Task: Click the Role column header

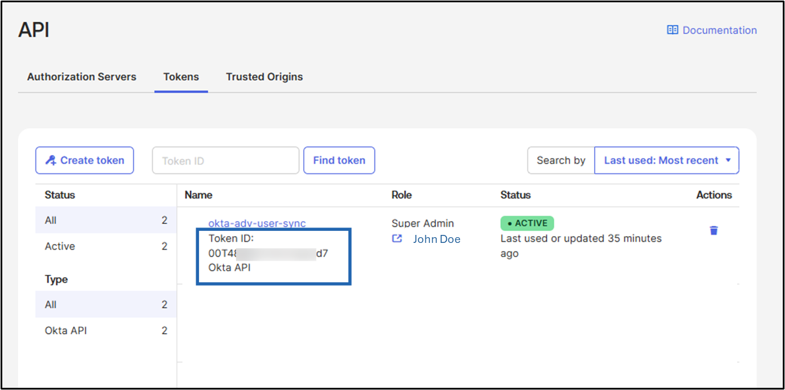Action: (x=402, y=195)
